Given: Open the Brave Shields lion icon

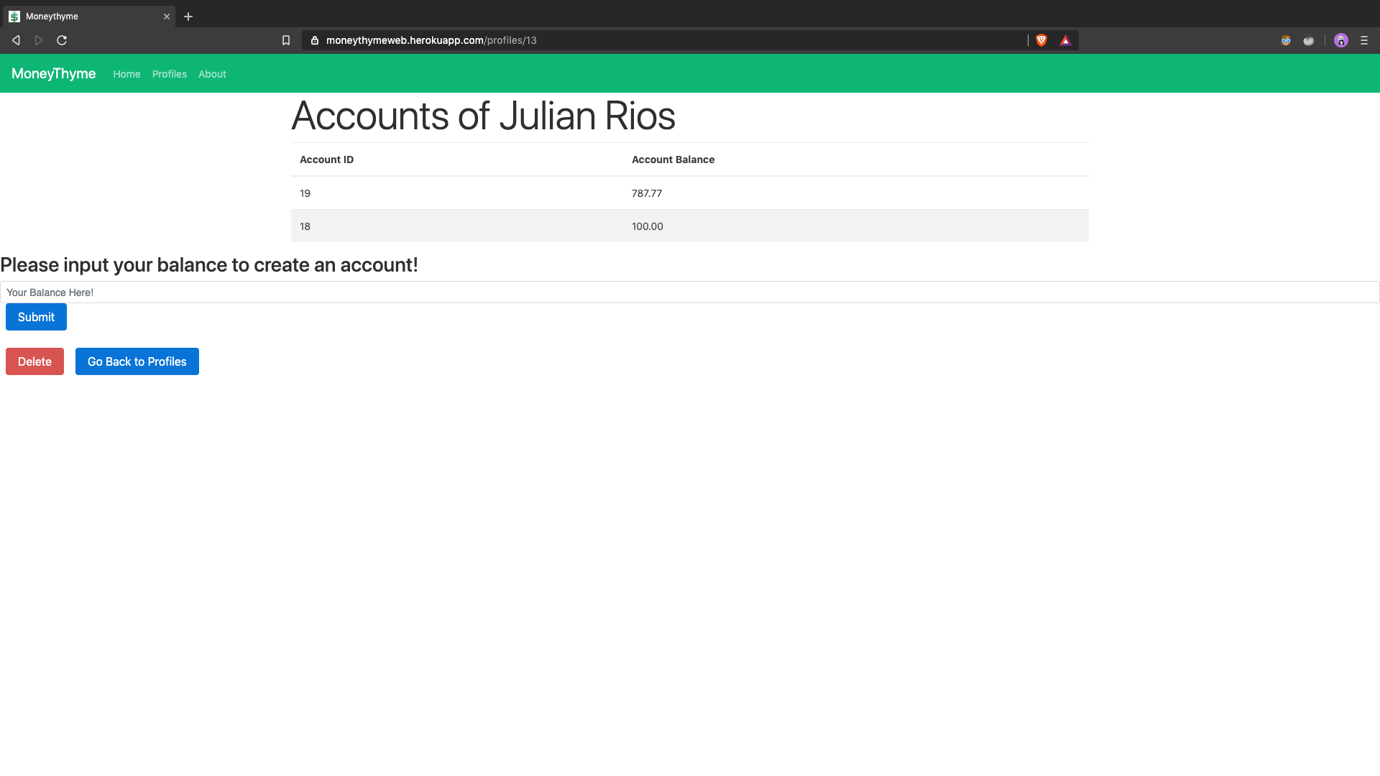Looking at the screenshot, I should tap(1041, 40).
